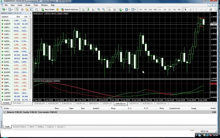Image resolution: width=220 pixels, height=138 pixels.
Task: Expand the Indicators dropdown arrow
Action: tap(123, 10)
